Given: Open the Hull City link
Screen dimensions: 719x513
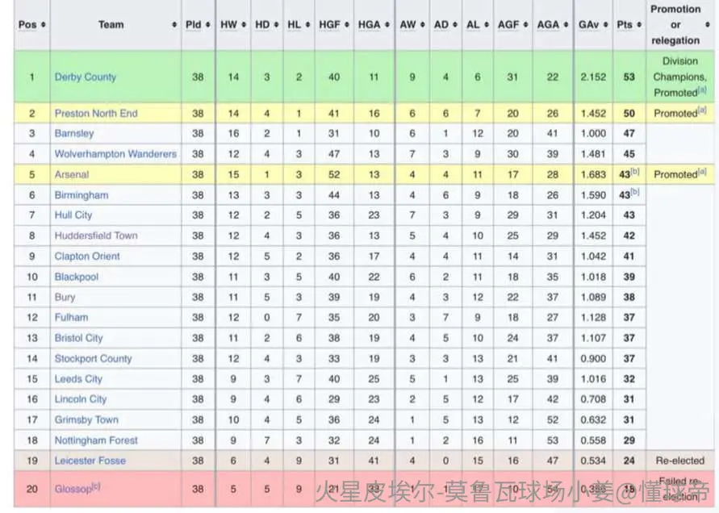Looking at the screenshot, I should [x=73, y=215].
